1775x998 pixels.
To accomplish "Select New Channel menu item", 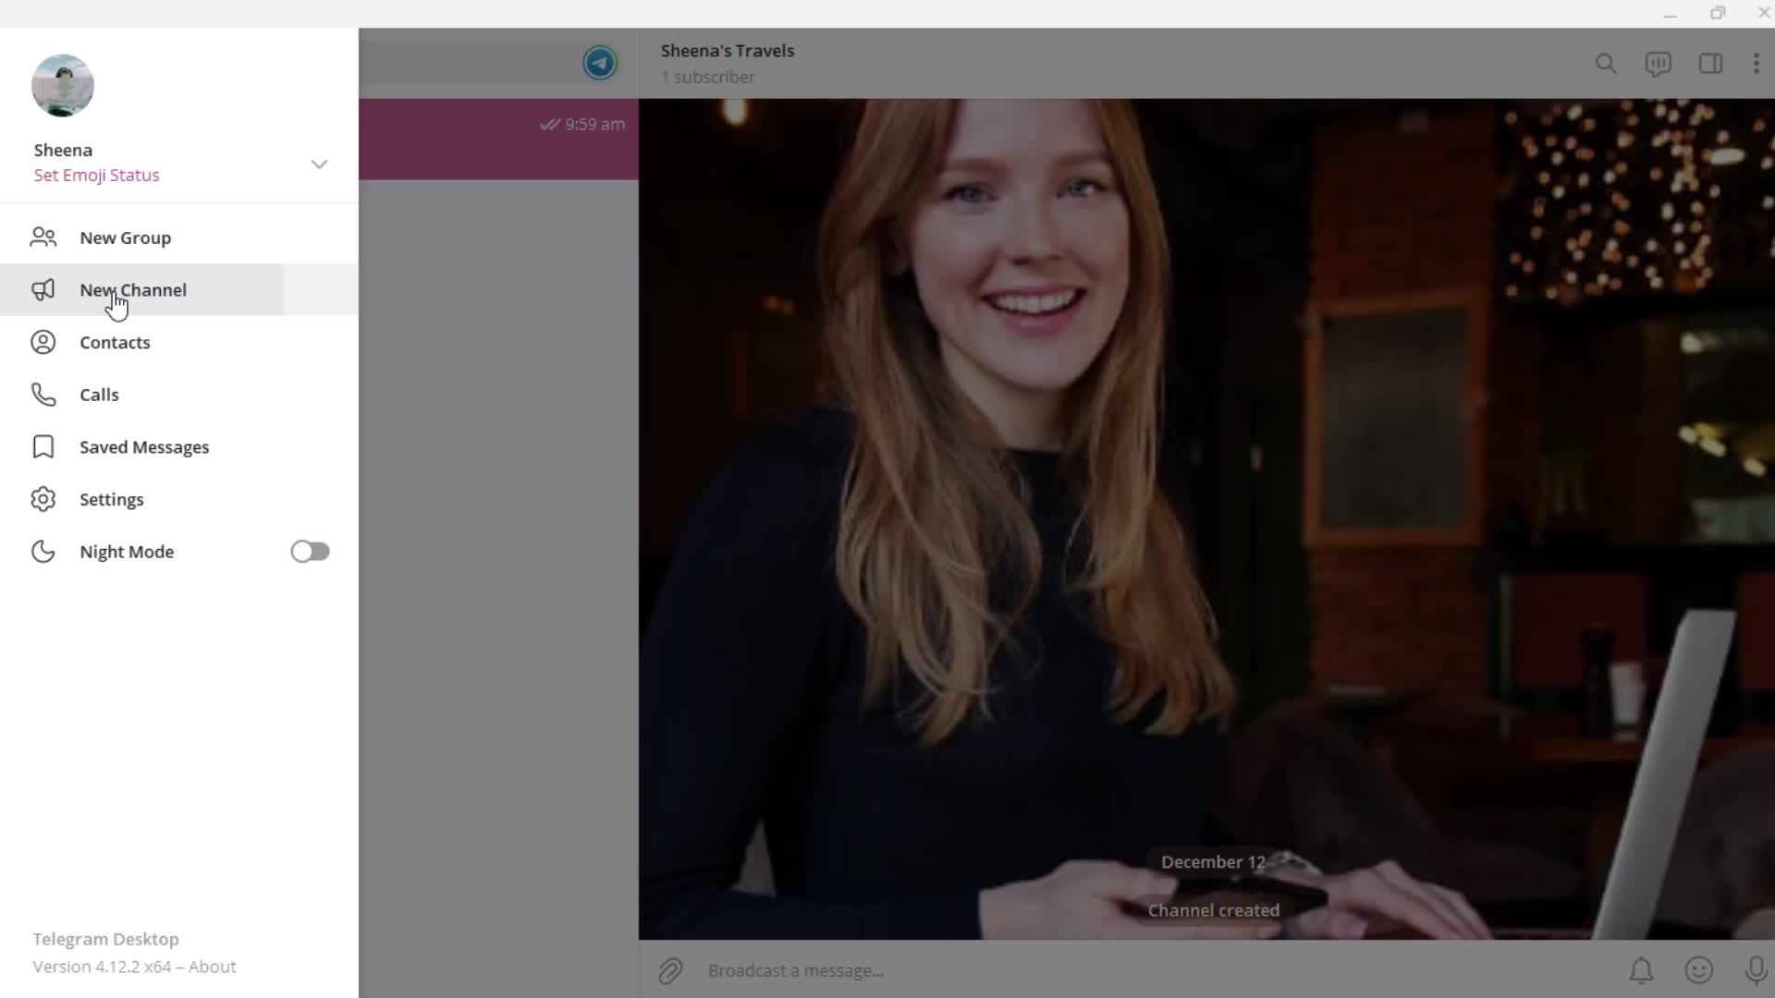I will click(133, 289).
